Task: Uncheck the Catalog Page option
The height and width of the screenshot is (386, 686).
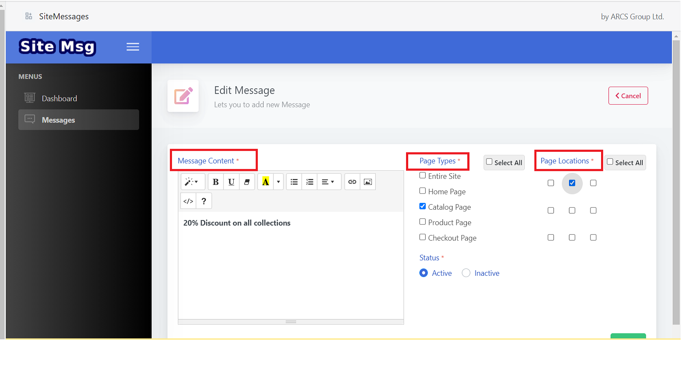Action: [422, 206]
